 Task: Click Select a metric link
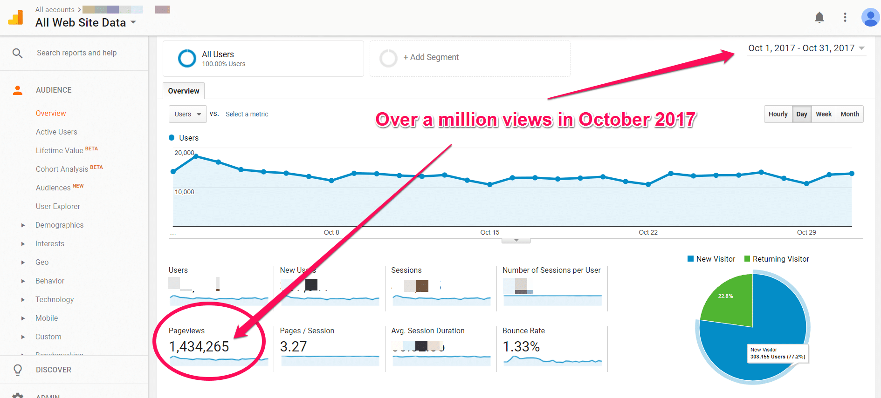point(247,114)
